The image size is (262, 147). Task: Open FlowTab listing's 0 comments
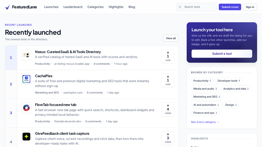tap(93, 121)
